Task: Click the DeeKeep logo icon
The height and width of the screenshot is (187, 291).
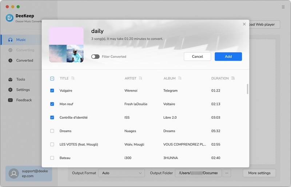Action: click(x=9, y=18)
